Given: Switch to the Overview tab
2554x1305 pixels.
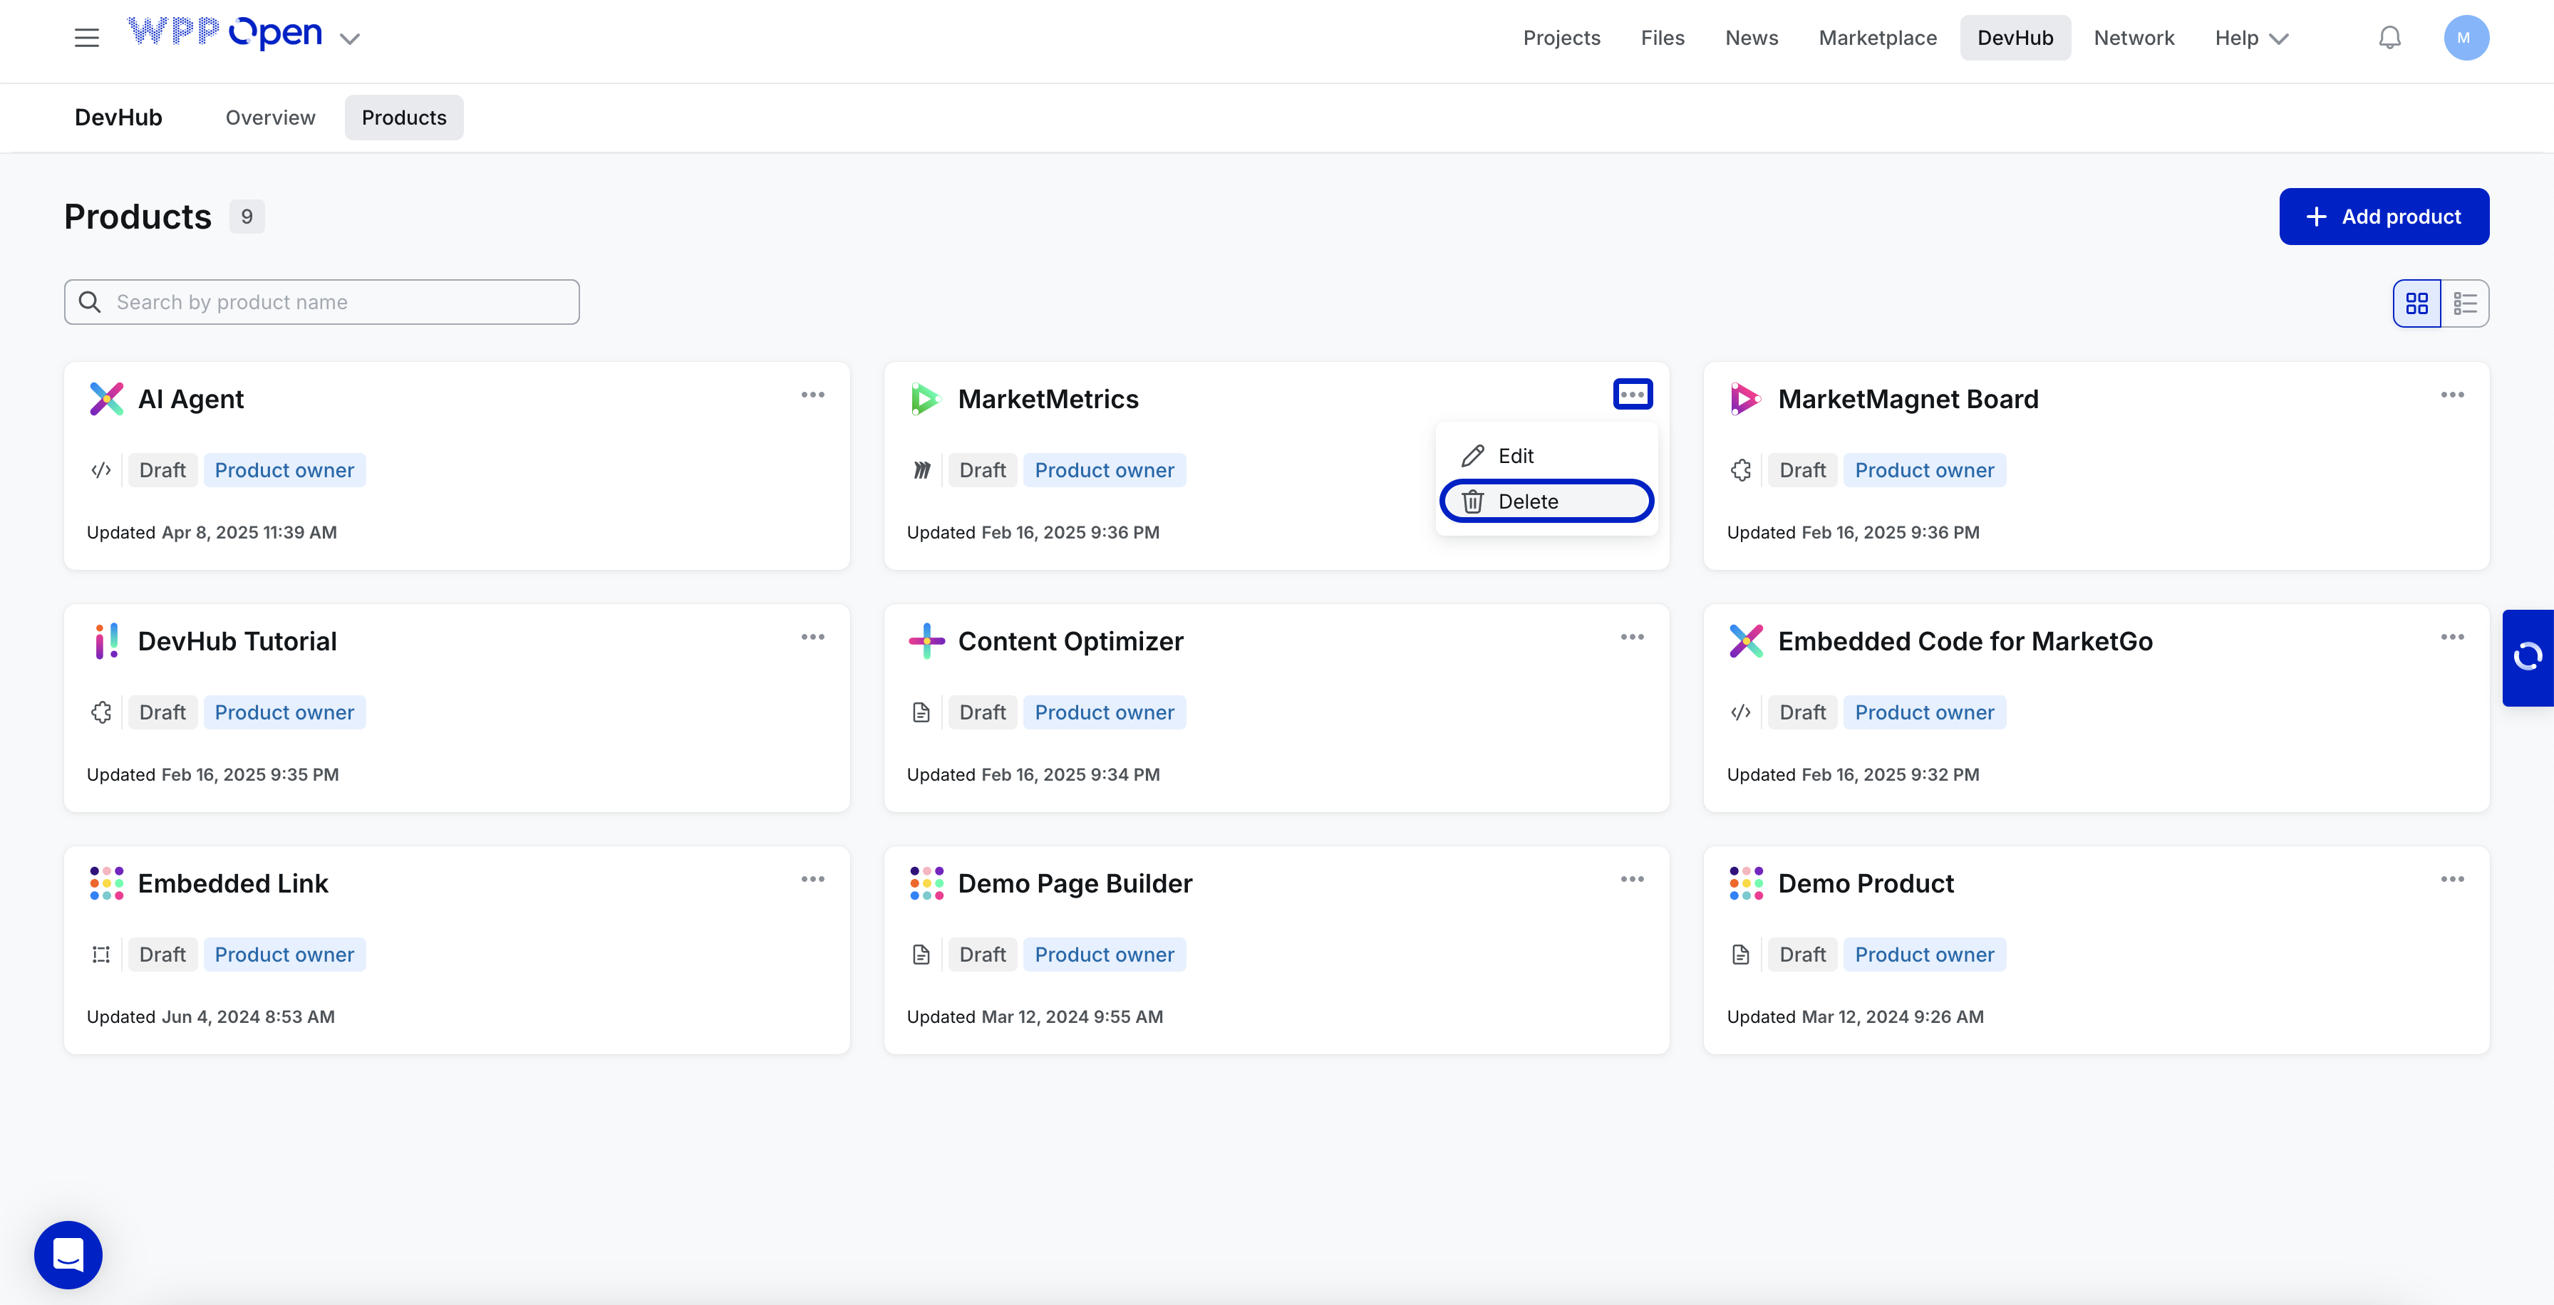Looking at the screenshot, I should point(269,118).
